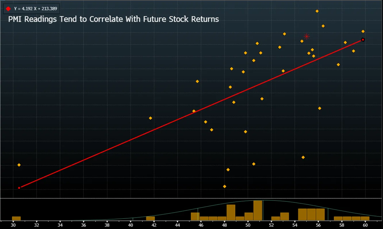Image resolution: width=383 pixels, height=229 pixels.
Task: Select the tallest histogram bar near 51
Action: point(258,210)
